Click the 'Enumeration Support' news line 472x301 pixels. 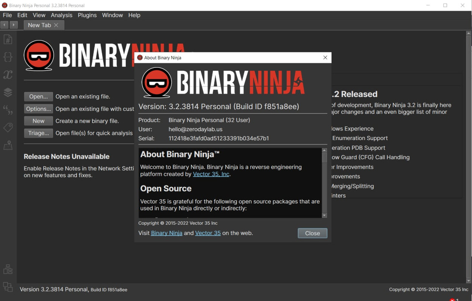click(360, 138)
